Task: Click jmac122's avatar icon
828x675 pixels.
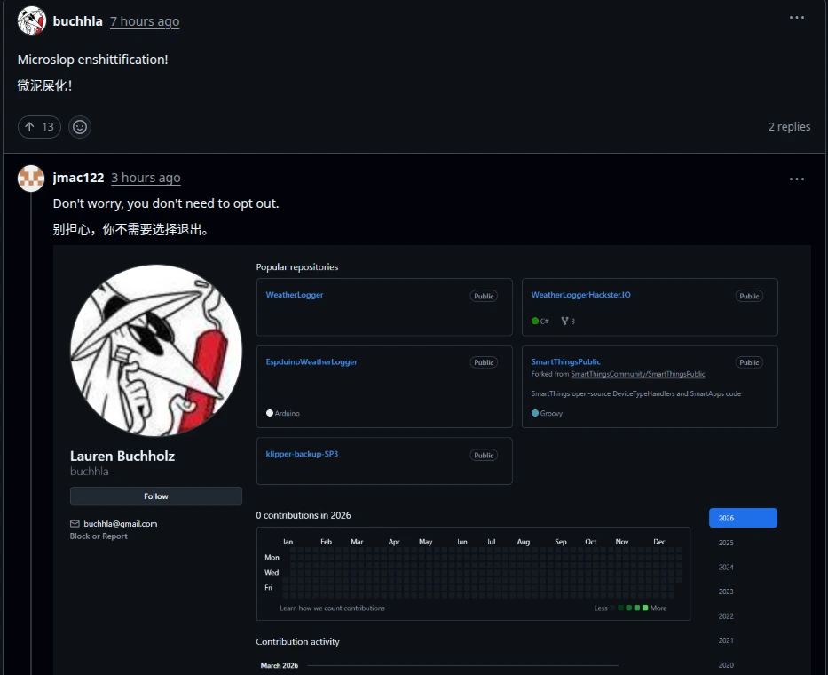Action: pos(32,179)
